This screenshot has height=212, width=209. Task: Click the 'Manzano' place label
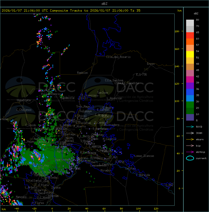tap(21, 197)
